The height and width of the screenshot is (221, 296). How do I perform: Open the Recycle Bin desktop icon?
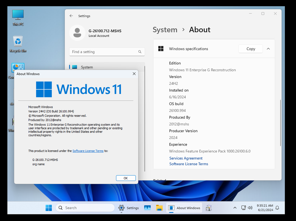(x=18, y=44)
